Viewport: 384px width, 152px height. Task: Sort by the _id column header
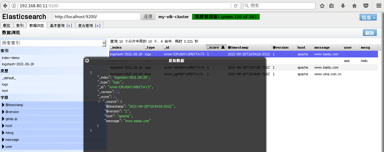coord(184,47)
